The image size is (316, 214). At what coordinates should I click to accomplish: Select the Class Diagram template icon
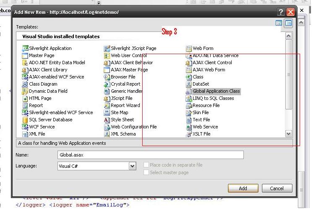[x=25, y=84]
